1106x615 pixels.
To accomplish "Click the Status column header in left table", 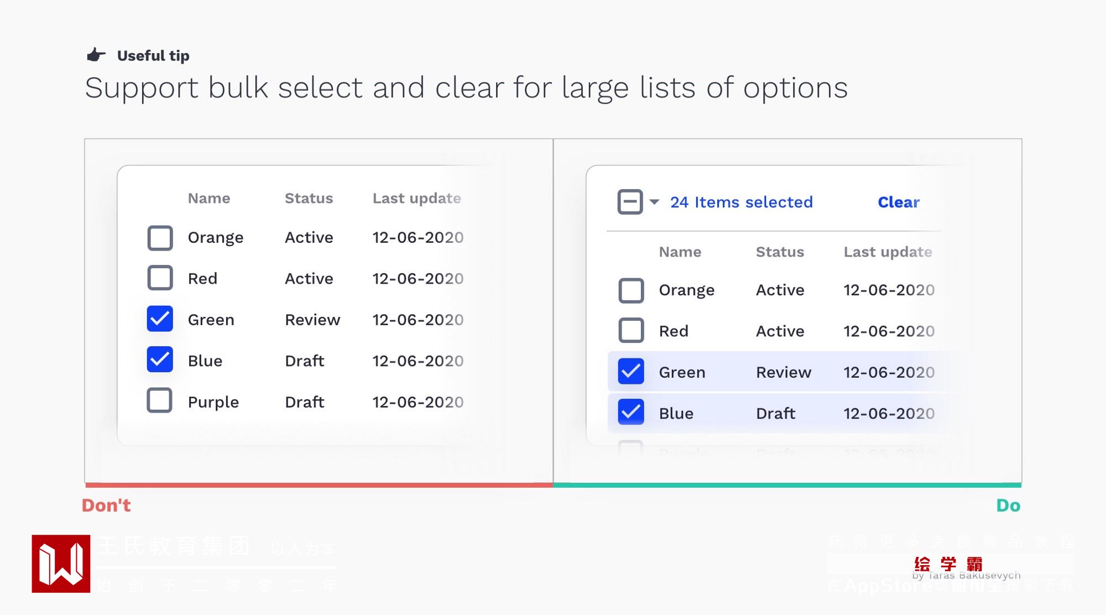I will coord(309,199).
